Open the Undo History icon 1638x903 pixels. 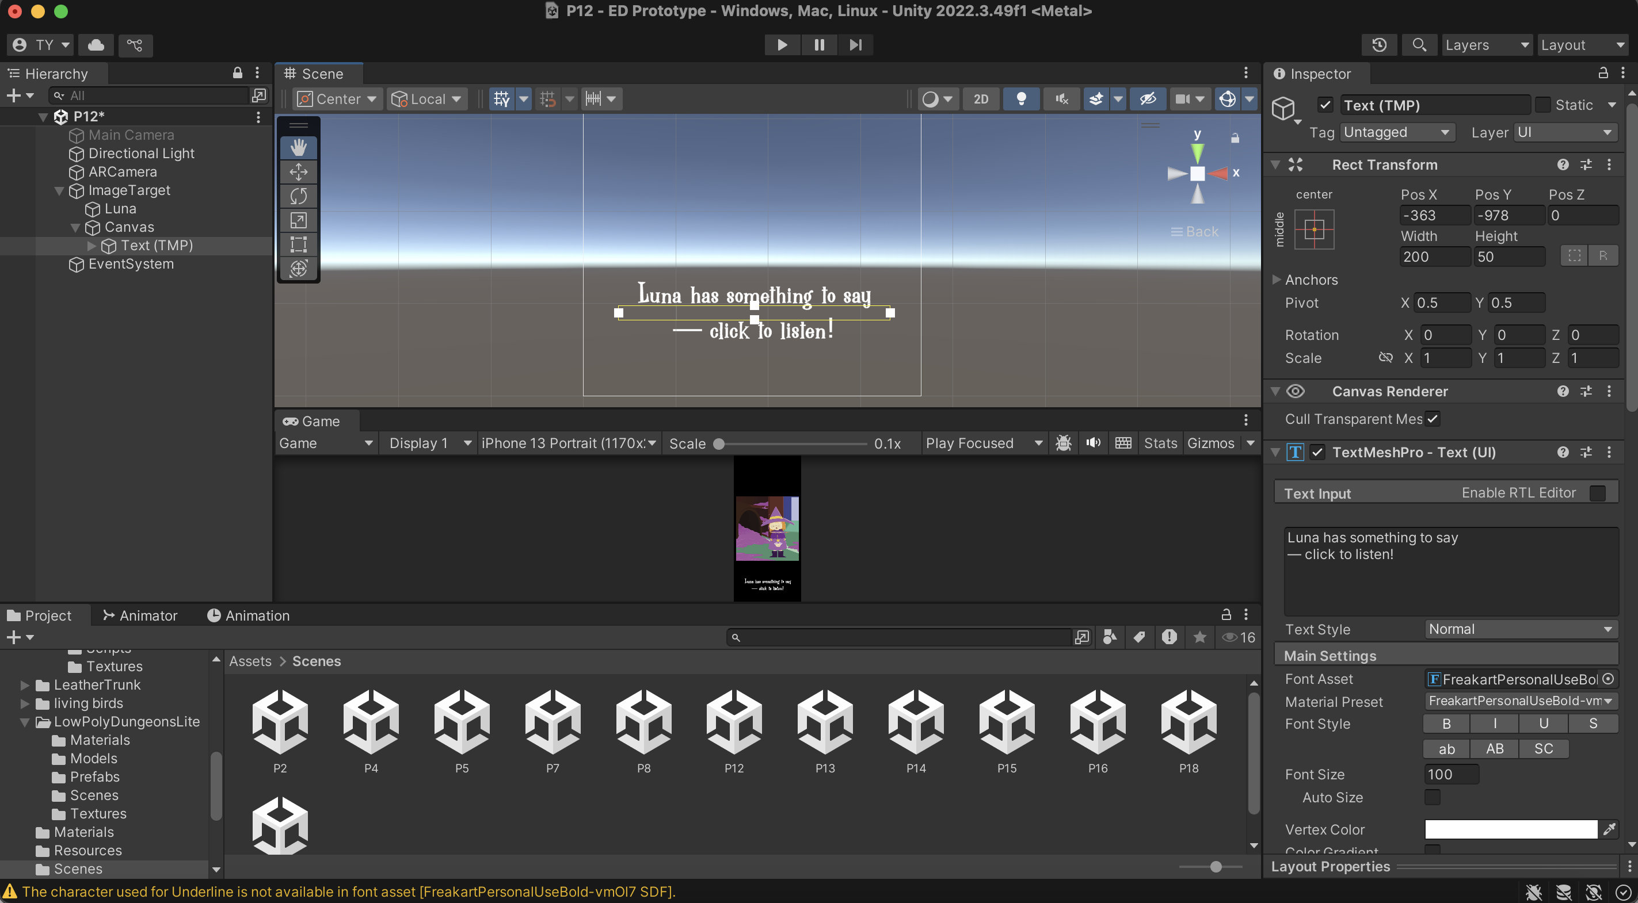(x=1378, y=44)
